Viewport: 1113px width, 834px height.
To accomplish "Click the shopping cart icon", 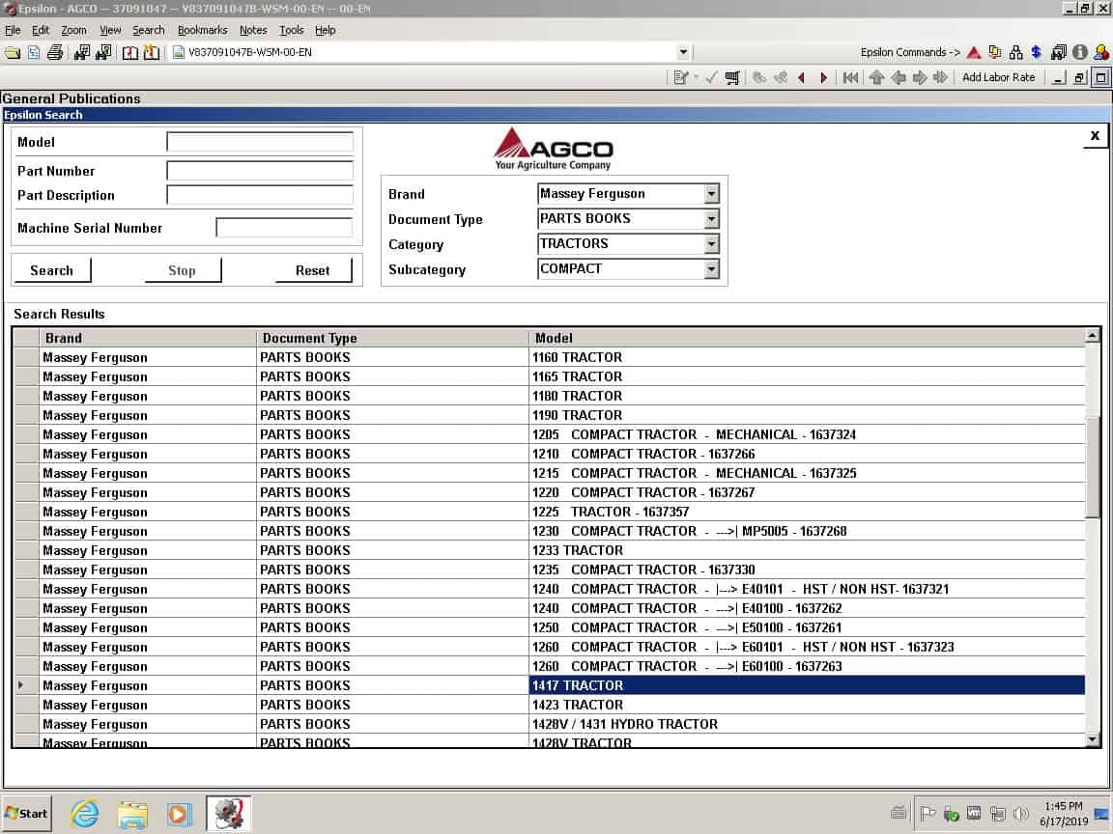I will pyautogui.click(x=731, y=77).
